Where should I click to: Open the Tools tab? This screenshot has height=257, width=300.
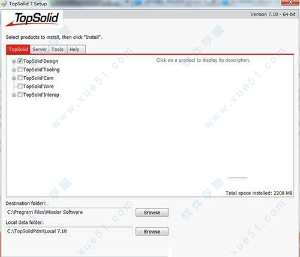tap(58, 49)
